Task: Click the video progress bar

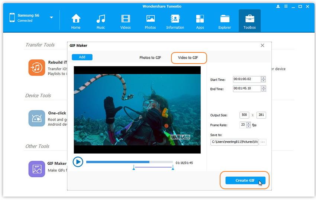Action: pos(129,162)
